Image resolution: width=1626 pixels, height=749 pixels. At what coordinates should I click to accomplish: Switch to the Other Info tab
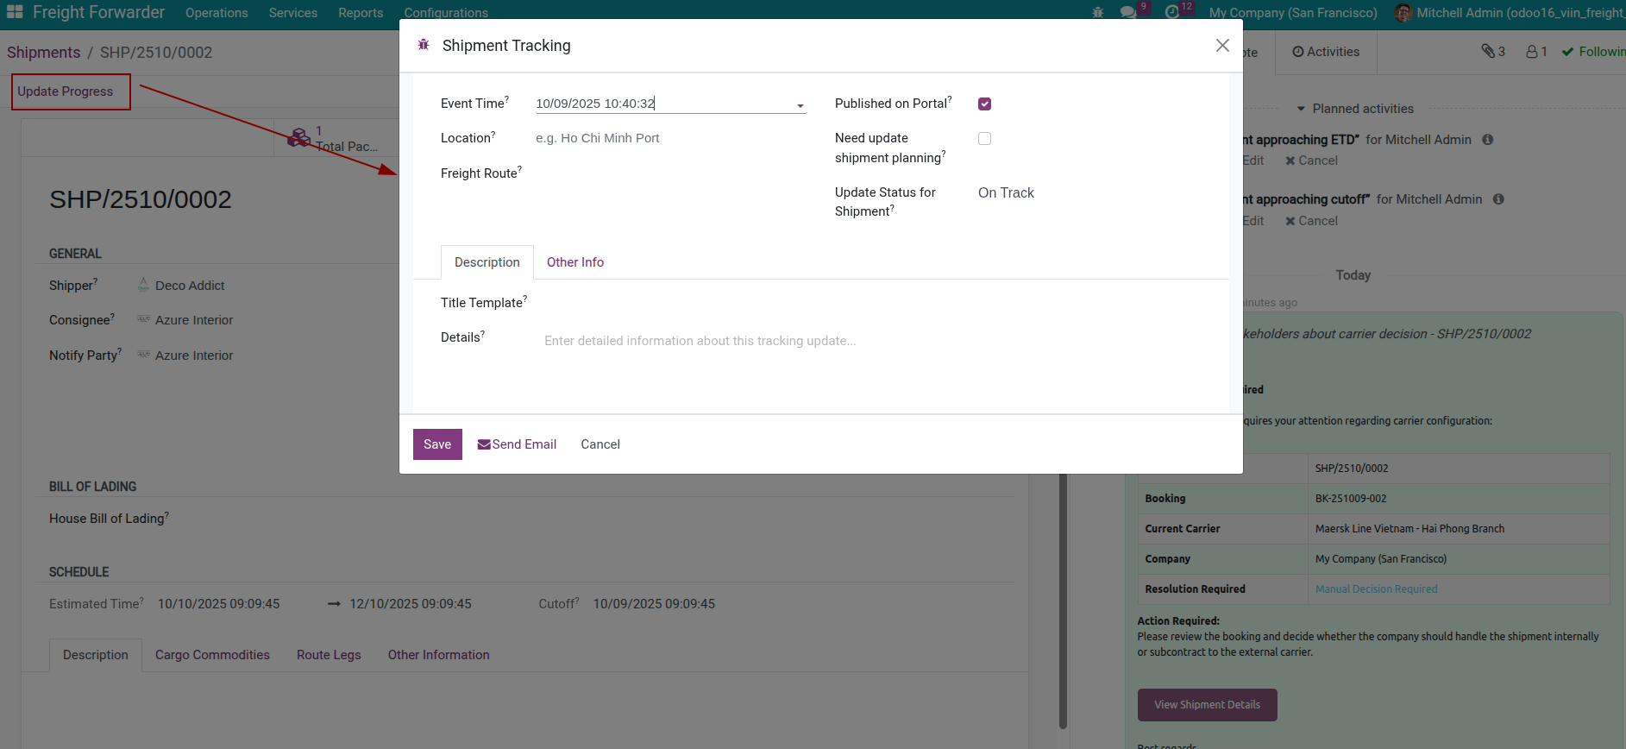pos(574,262)
